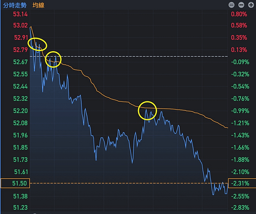Image resolution: width=256 pixels, height=214 pixels.
Task: Click the -0.99% percentage label
Action: click(240, 111)
